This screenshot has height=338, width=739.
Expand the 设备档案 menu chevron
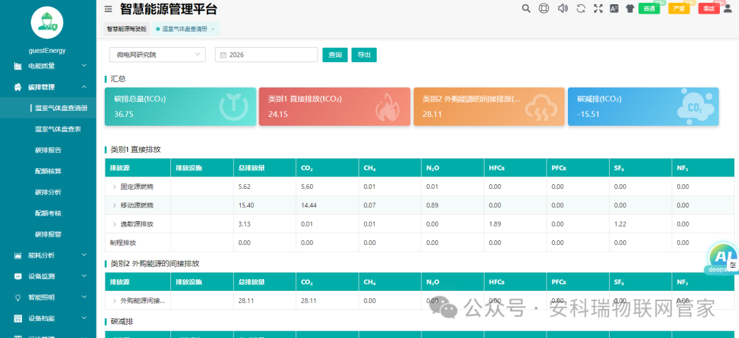click(84, 319)
